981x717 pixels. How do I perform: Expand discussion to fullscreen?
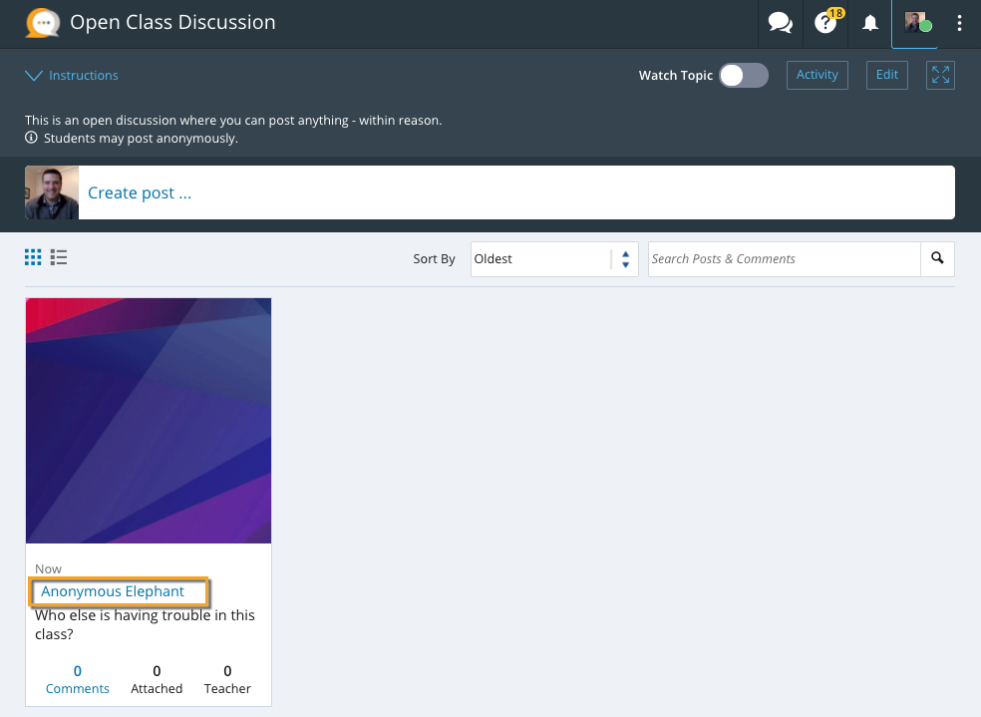[x=940, y=75]
